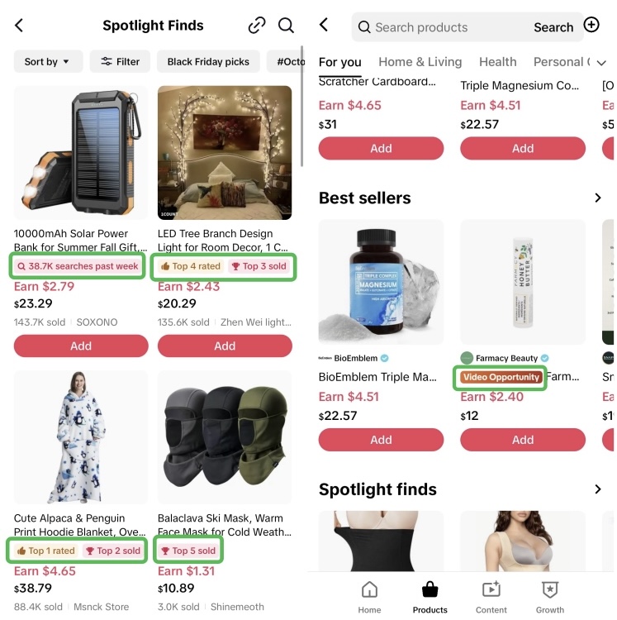Copy link using the chain icon
The height and width of the screenshot is (620, 617).
pos(257,26)
